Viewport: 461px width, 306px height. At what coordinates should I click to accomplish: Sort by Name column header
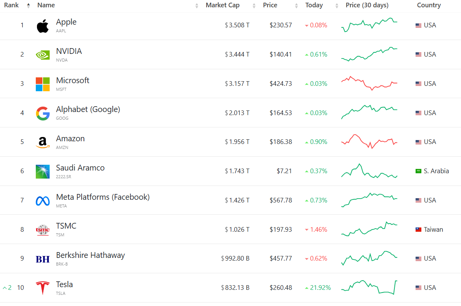[x=46, y=5]
